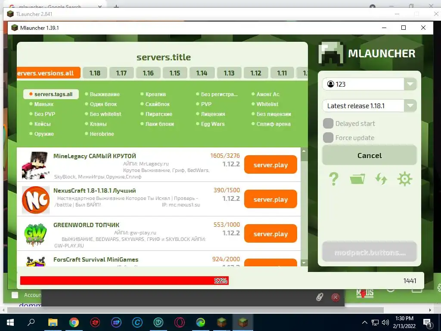Expand the account 123 dropdown arrow
Image resolution: width=441 pixels, height=331 pixels.
click(410, 84)
